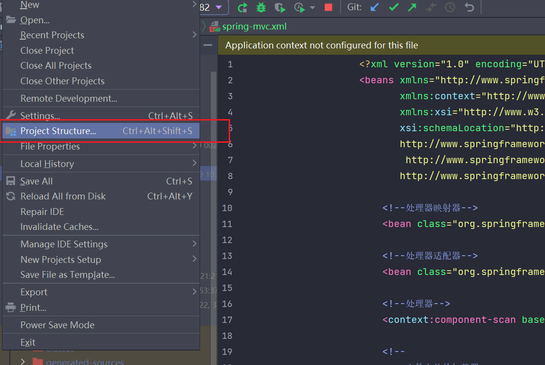Viewport: 545px width, 365px height.
Task: Click the Project Structure folder icon
Action: coord(11,131)
